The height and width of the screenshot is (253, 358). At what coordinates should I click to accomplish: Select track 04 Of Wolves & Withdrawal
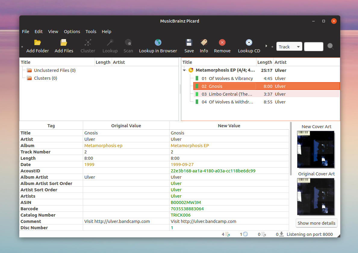[x=231, y=102]
